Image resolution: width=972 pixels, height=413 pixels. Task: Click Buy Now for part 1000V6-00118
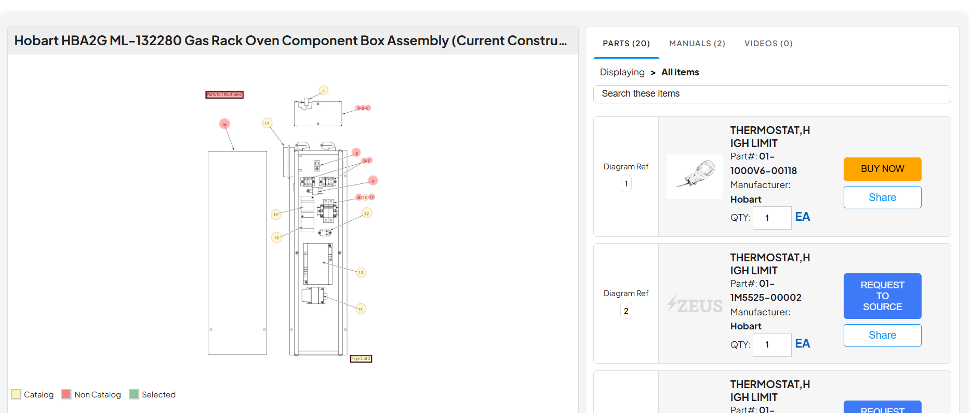pos(882,169)
